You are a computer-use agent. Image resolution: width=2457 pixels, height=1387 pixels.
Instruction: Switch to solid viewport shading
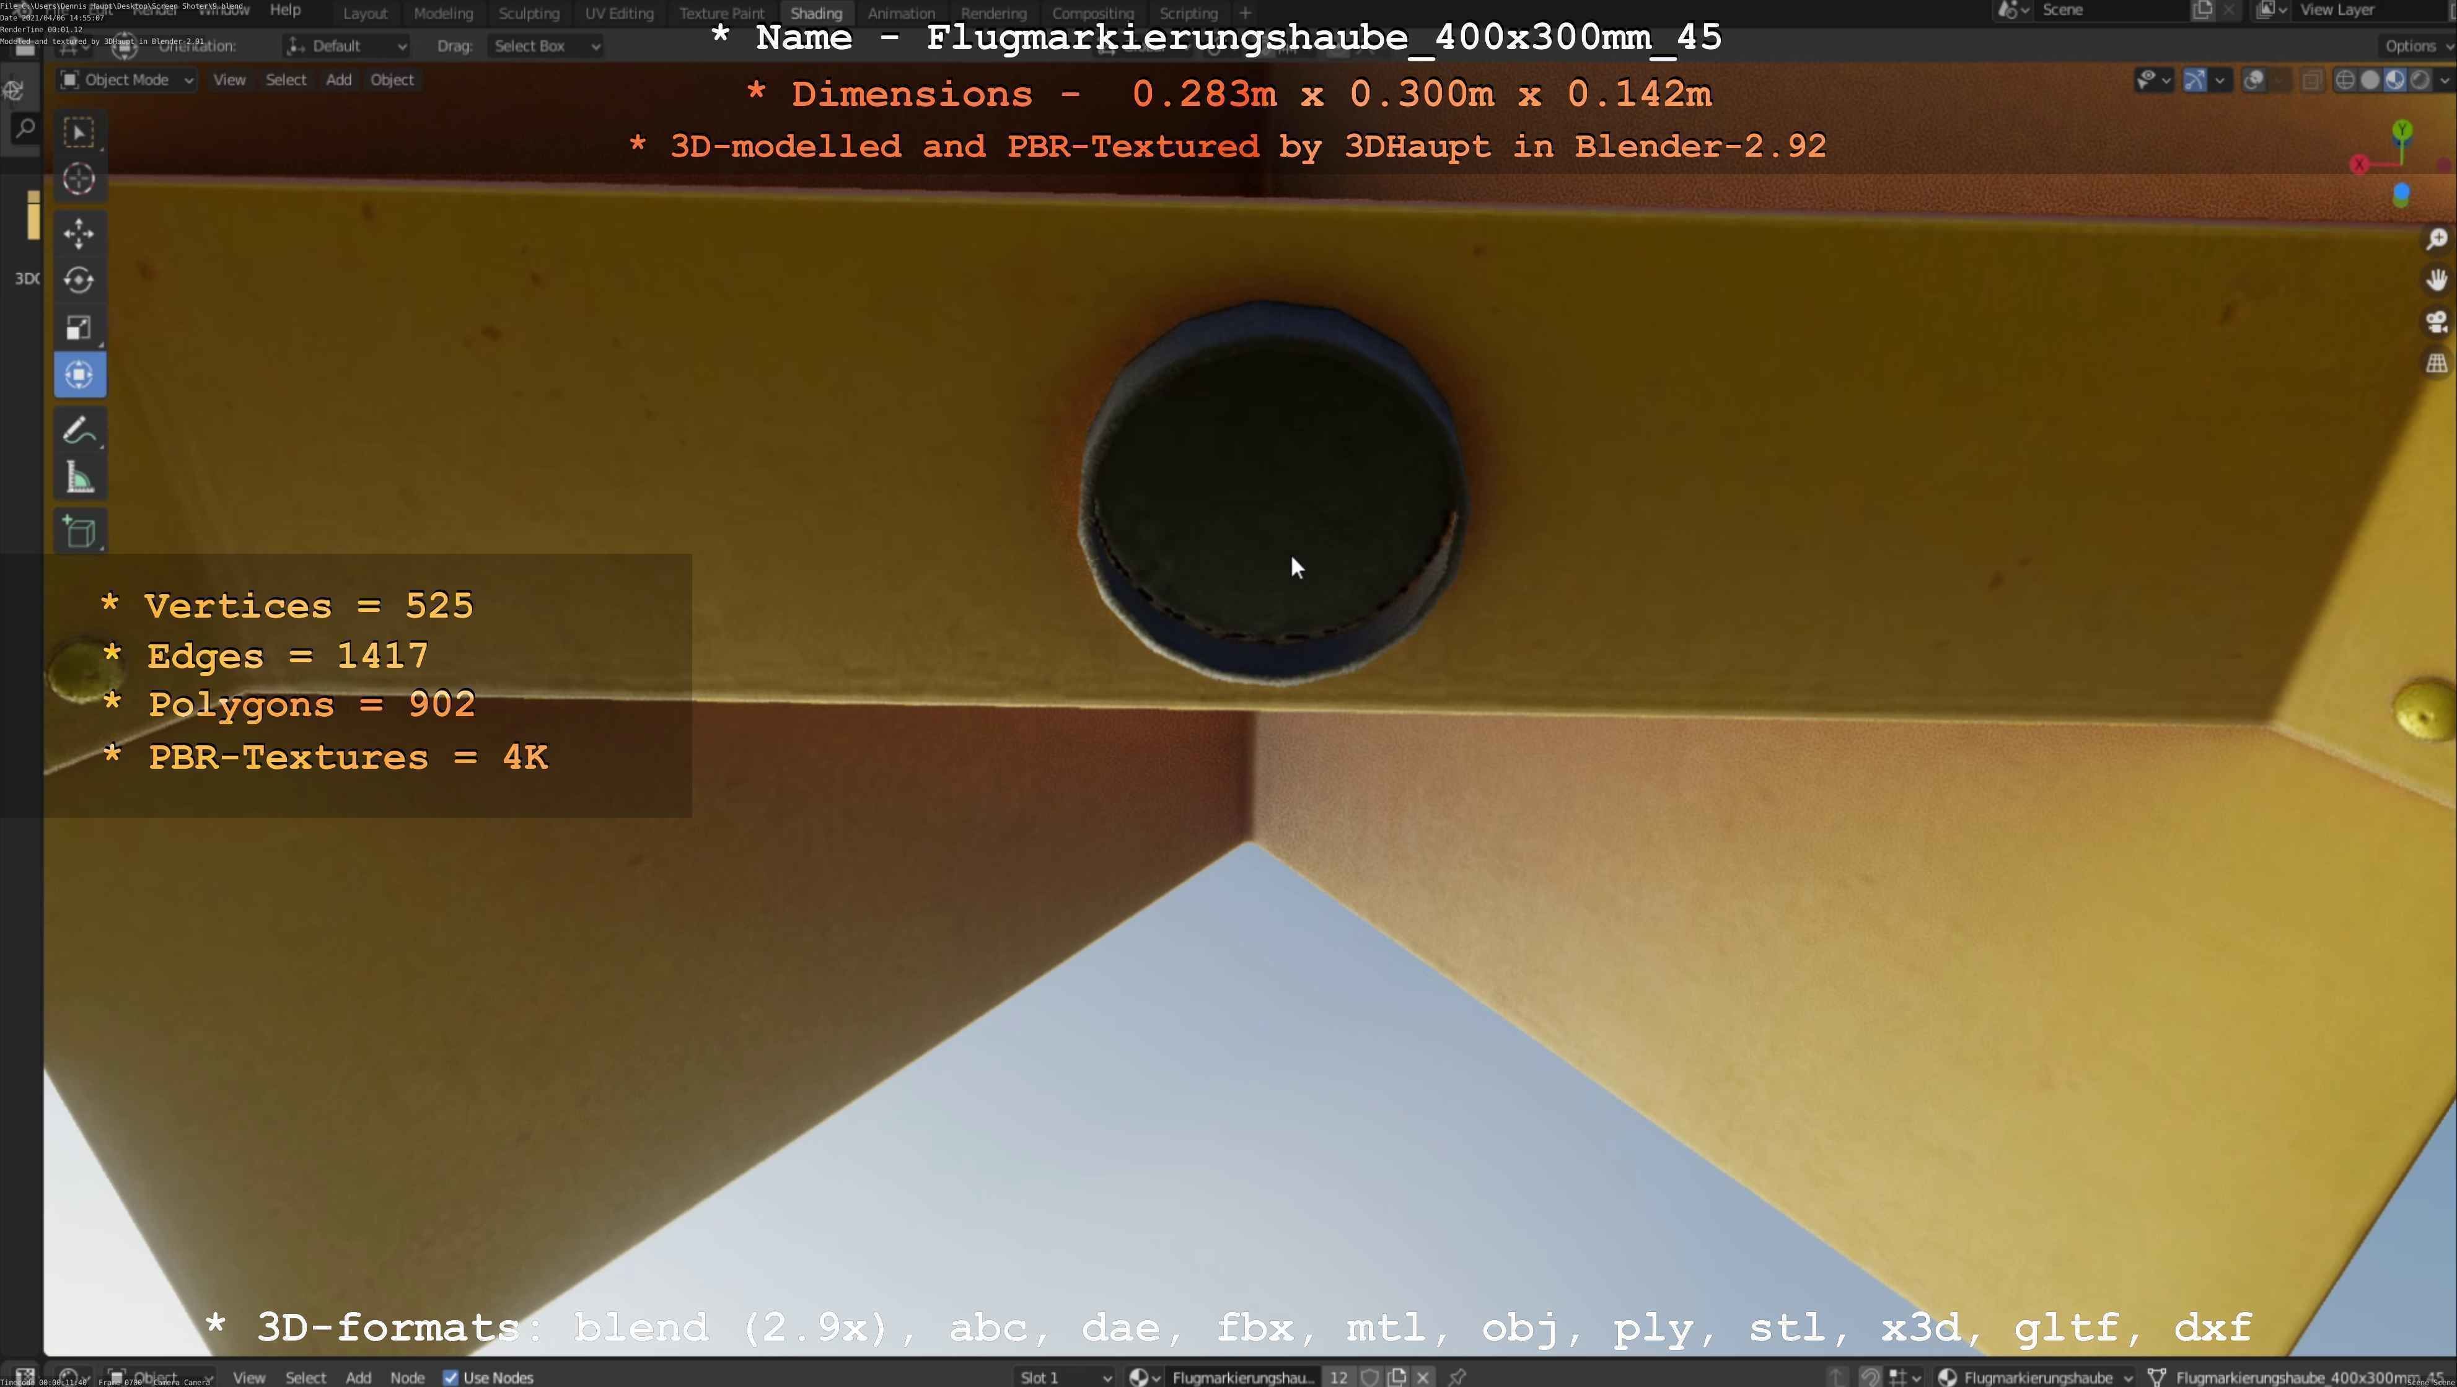point(2370,80)
